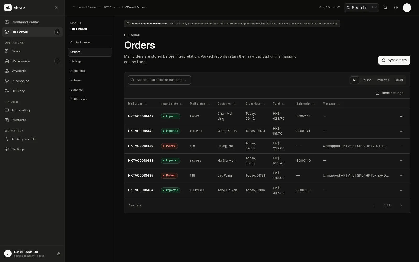Open Listings in the HKTVmall module menu
Image resolution: width=419 pixels, height=262 pixels.
click(x=90, y=61)
